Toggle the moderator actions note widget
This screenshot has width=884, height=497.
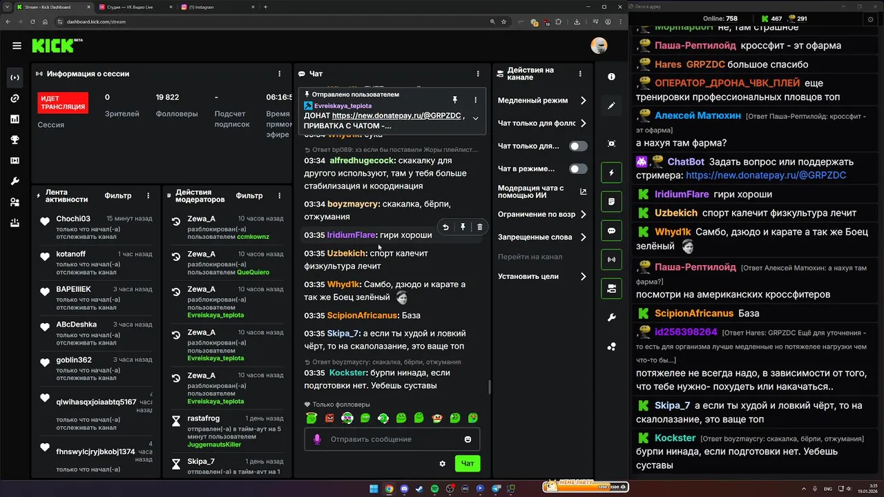click(x=611, y=202)
